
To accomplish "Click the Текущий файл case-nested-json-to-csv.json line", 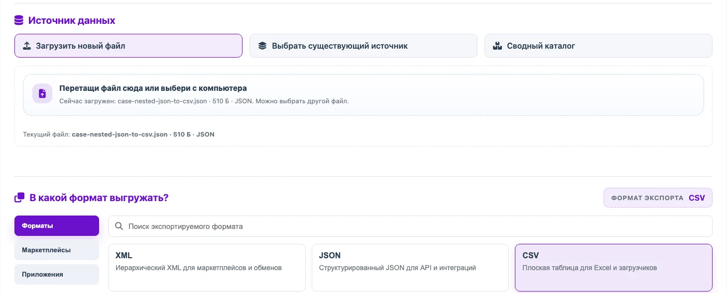I will (119, 134).
